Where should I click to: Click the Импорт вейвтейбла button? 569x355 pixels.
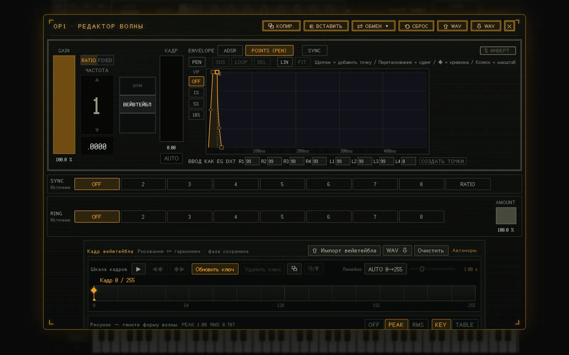click(x=344, y=251)
